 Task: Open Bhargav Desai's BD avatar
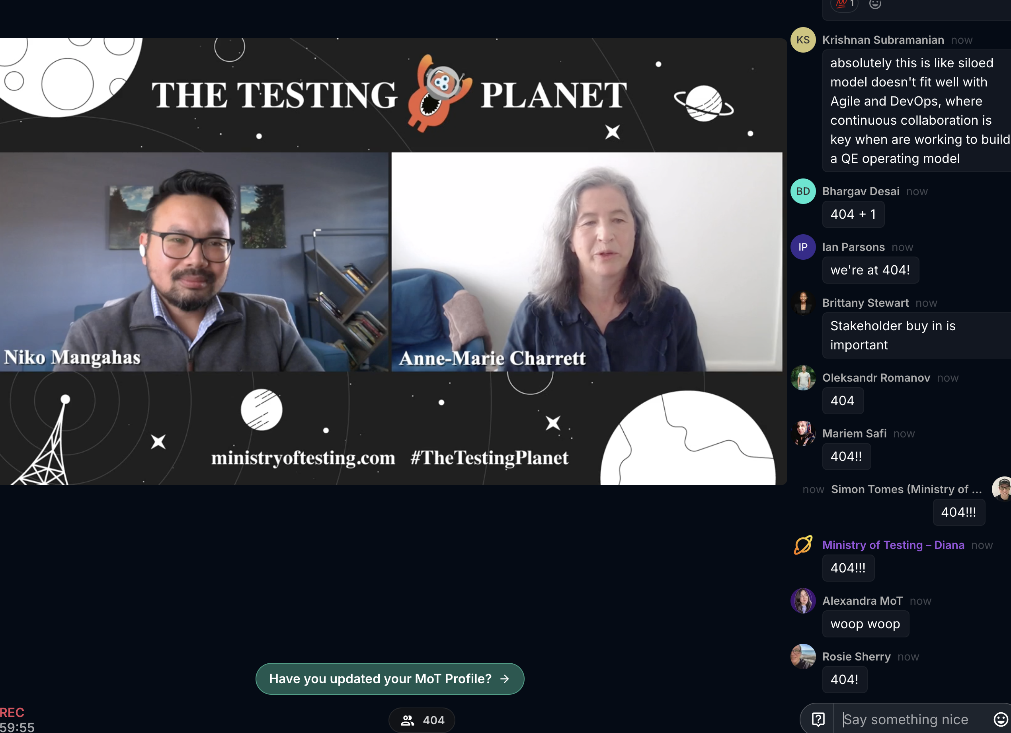pos(803,191)
